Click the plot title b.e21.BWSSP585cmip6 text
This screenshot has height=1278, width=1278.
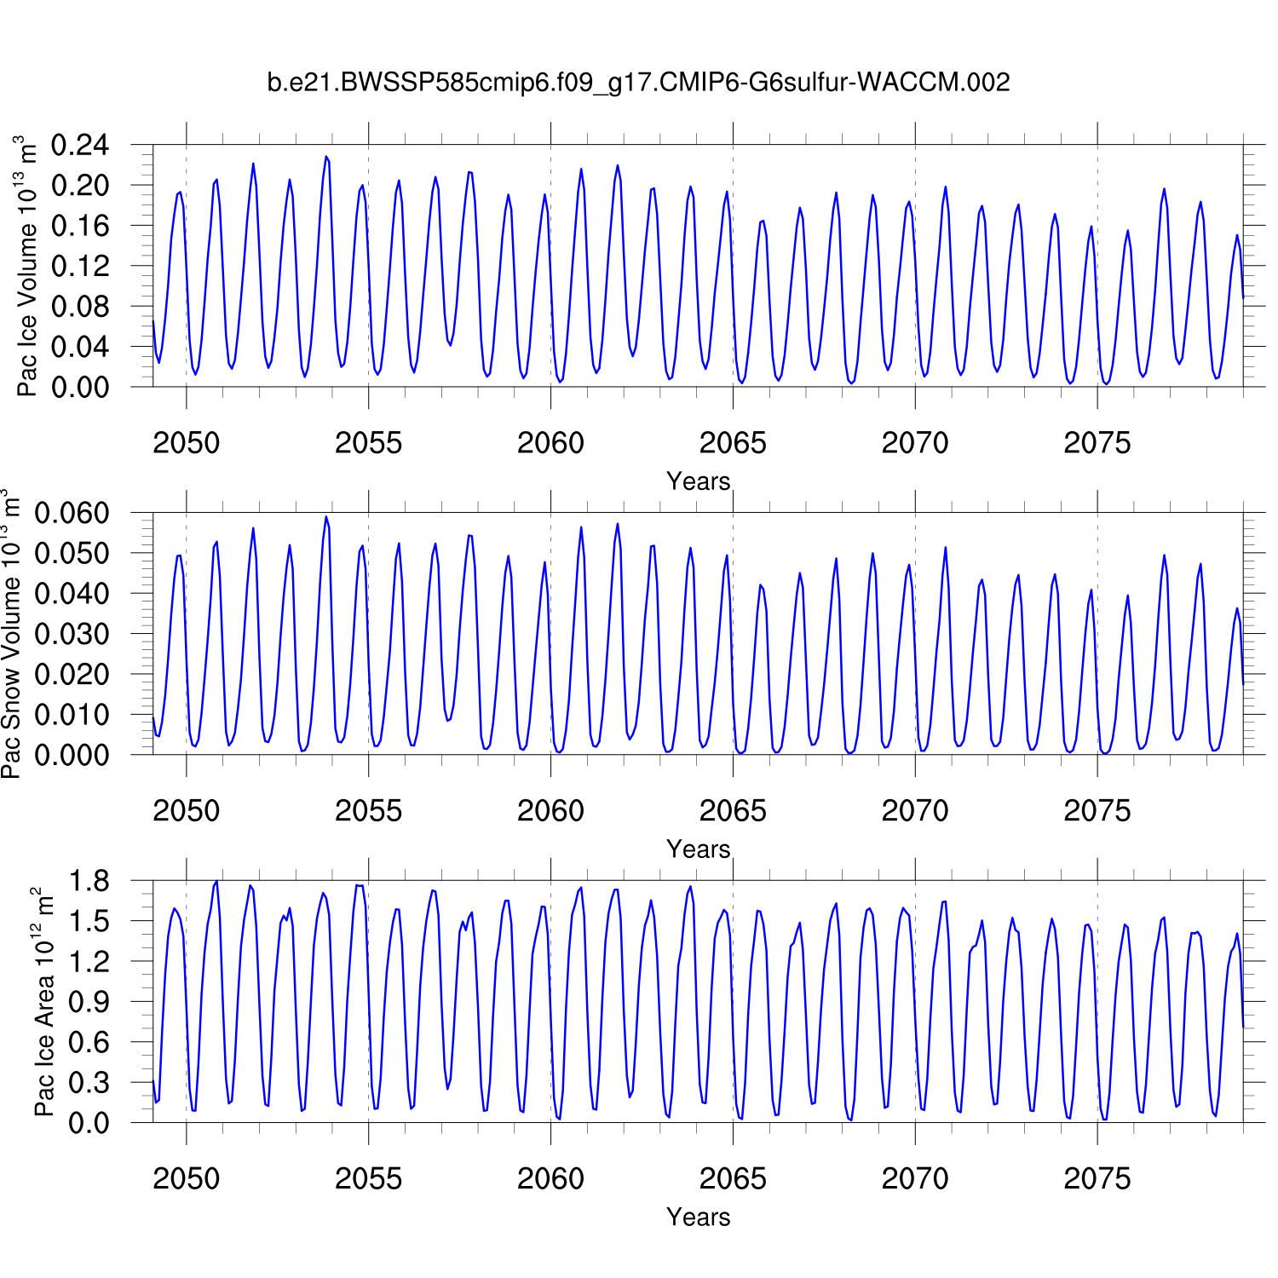click(x=638, y=83)
